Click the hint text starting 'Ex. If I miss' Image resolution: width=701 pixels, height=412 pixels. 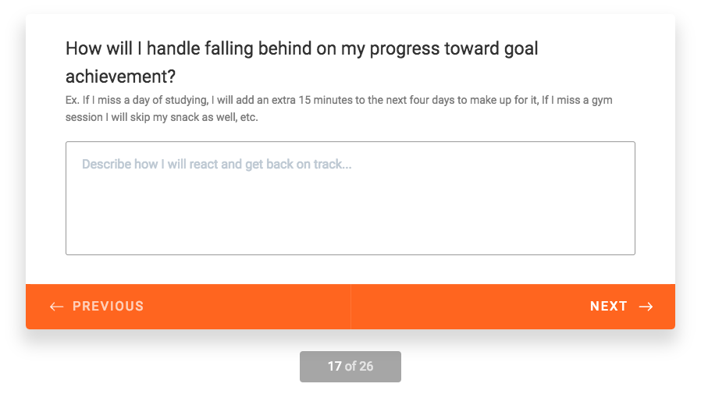(339, 108)
